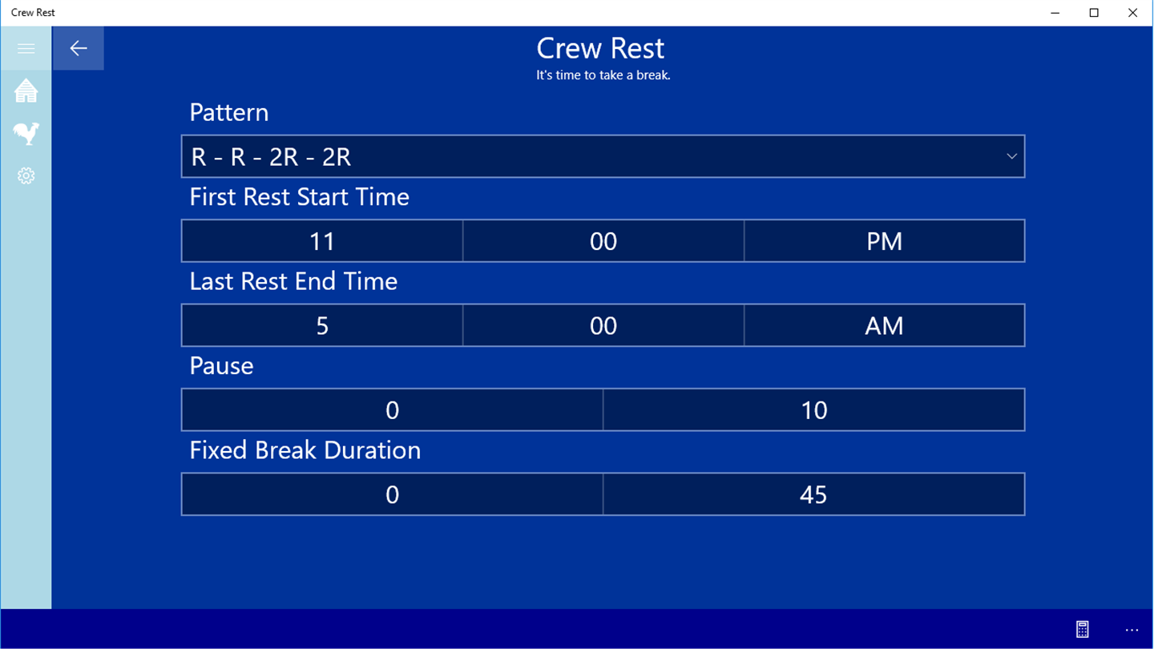Open the settings gear in sidebar
1154x649 pixels.
point(26,175)
